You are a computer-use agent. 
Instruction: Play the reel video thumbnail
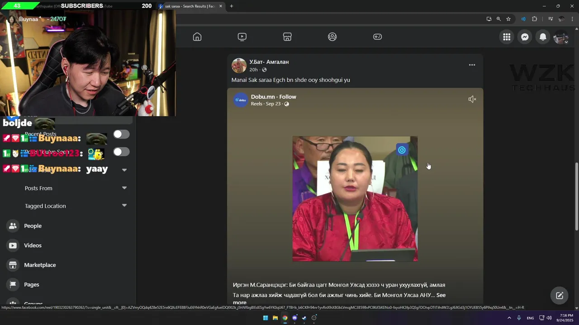(x=355, y=199)
